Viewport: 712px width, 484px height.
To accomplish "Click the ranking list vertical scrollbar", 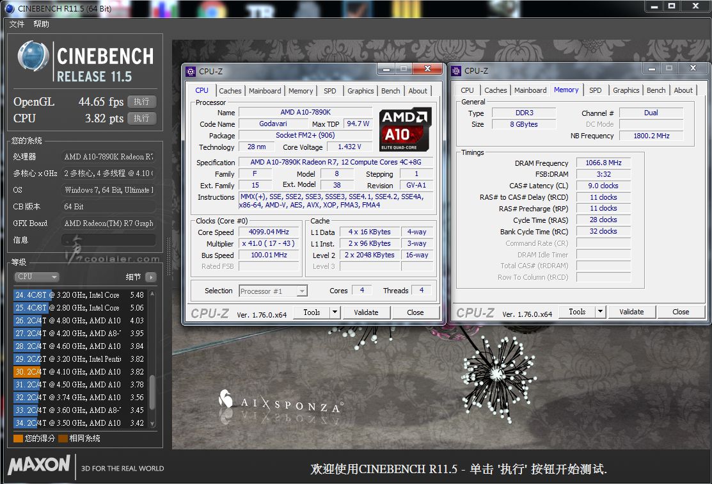I will pos(152,397).
